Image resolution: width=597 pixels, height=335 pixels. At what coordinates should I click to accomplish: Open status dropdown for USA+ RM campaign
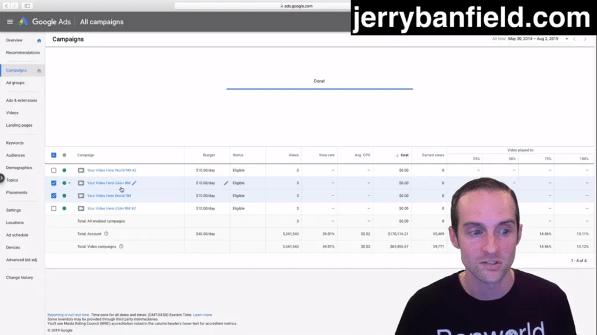click(x=70, y=183)
